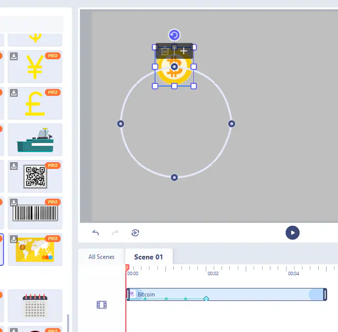Click the redo arrow below the canvas
This screenshot has width=338, height=332.
(115, 232)
